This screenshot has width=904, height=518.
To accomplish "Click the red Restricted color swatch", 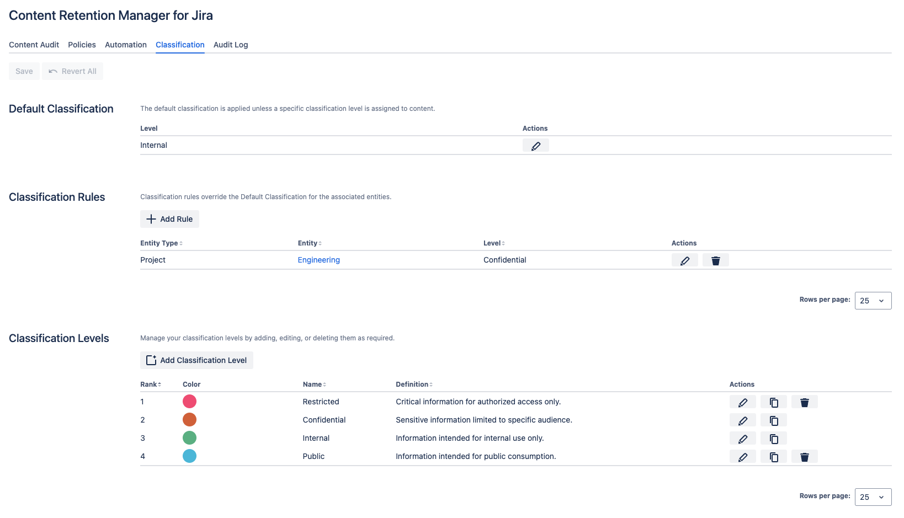I will click(x=189, y=402).
